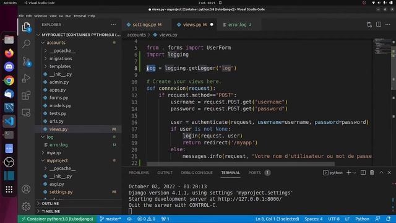Expand the myapp folder

pos(43,153)
